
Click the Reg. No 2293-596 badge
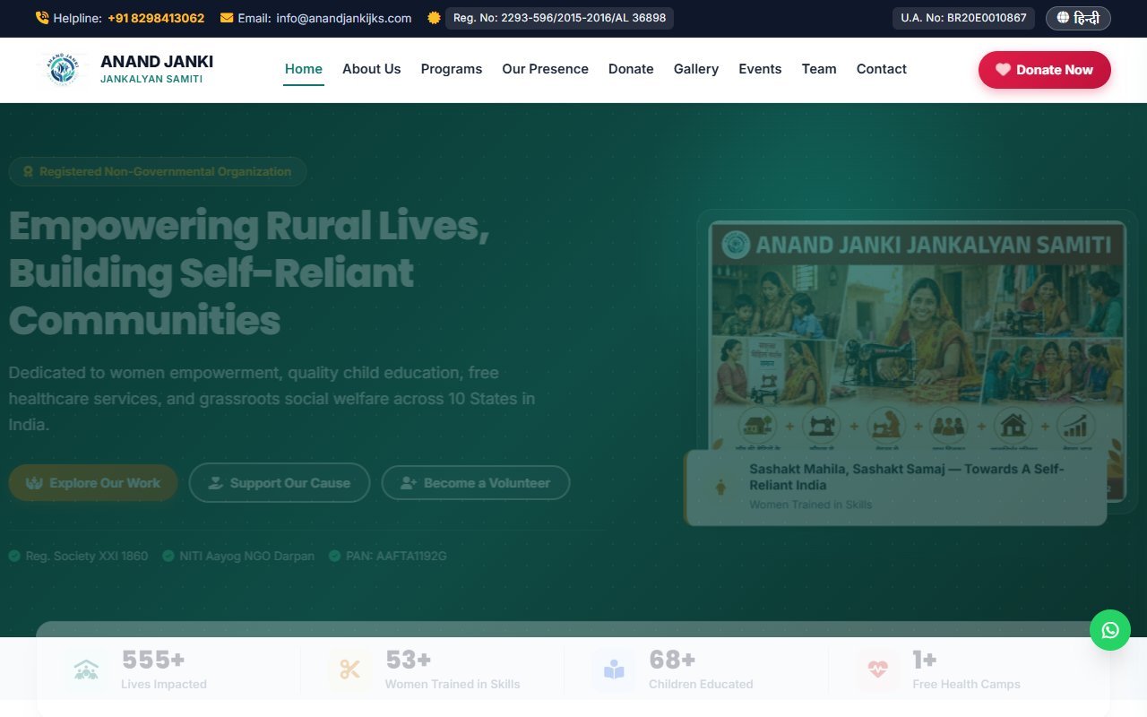[x=559, y=18]
